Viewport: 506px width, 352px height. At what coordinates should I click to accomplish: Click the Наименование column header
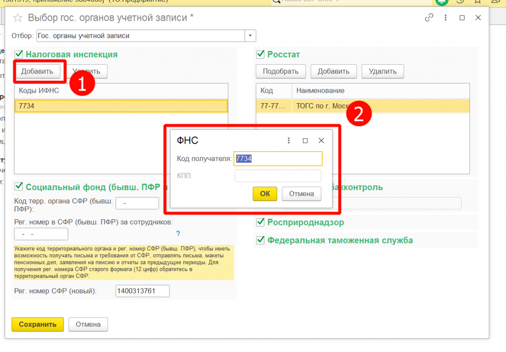click(x=381, y=90)
